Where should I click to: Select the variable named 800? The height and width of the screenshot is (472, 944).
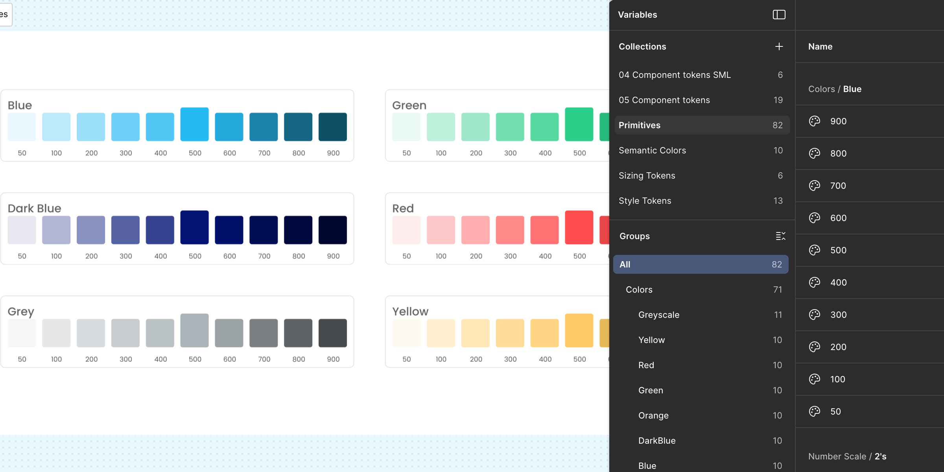839,153
